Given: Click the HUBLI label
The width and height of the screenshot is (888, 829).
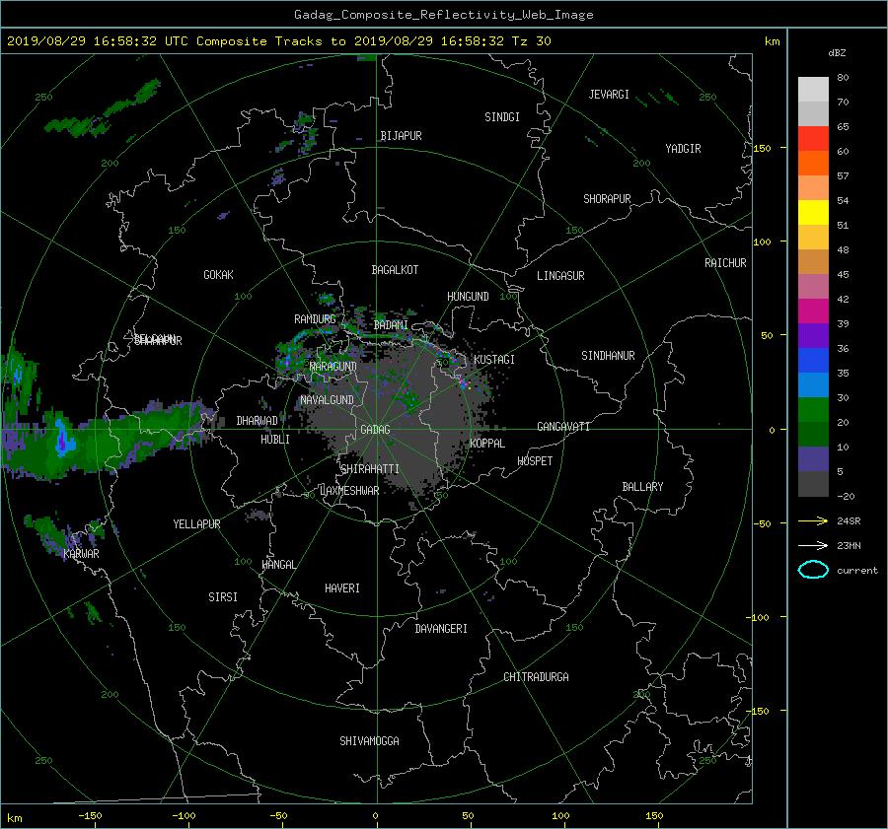Looking at the screenshot, I should click(275, 440).
